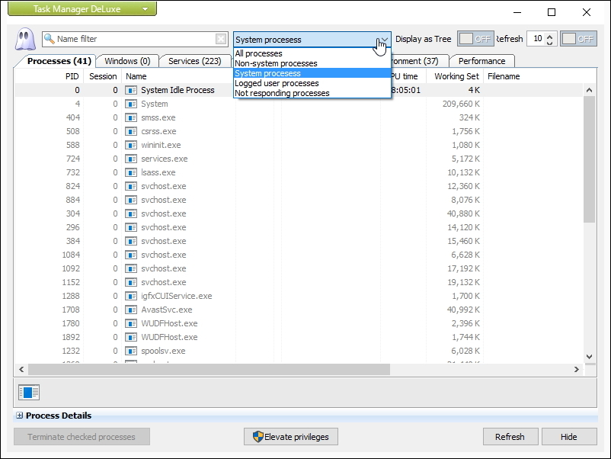The image size is (611, 459).
Task: Click icon of svchost.exe PID 304
Action: [x=131, y=213]
